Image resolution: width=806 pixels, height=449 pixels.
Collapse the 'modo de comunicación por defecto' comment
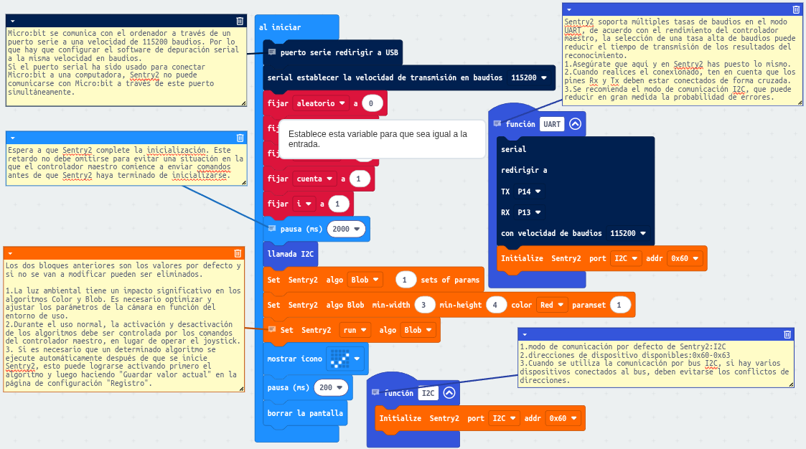(525, 335)
